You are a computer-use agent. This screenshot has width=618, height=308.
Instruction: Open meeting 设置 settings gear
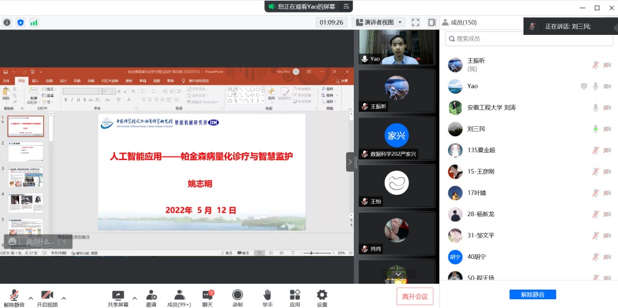322,295
